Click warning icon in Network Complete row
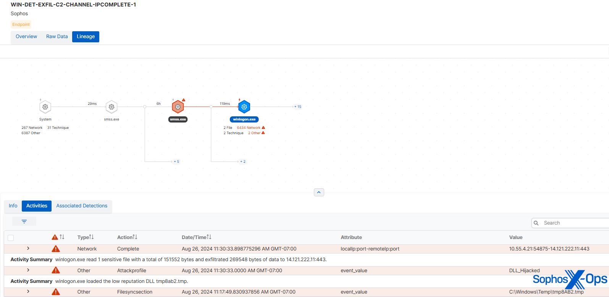Viewport: 609px width, 297px height. pos(56,249)
